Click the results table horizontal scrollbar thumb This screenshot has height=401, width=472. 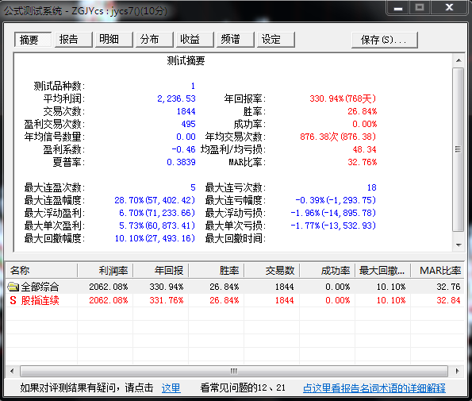pyautogui.click(x=233, y=371)
